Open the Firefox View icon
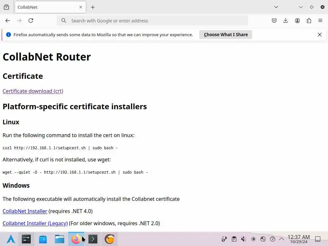Screen dimensions: 328x246 tap(6, 7)
